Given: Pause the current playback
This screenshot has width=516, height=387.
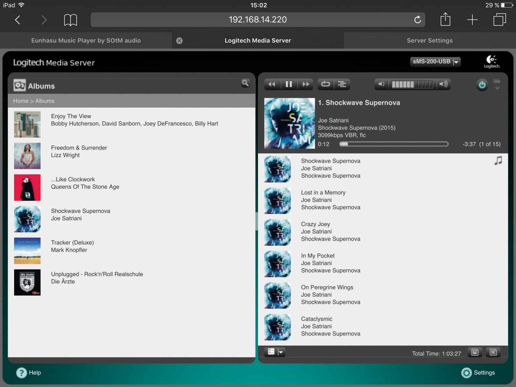Looking at the screenshot, I should pos(289,84).
